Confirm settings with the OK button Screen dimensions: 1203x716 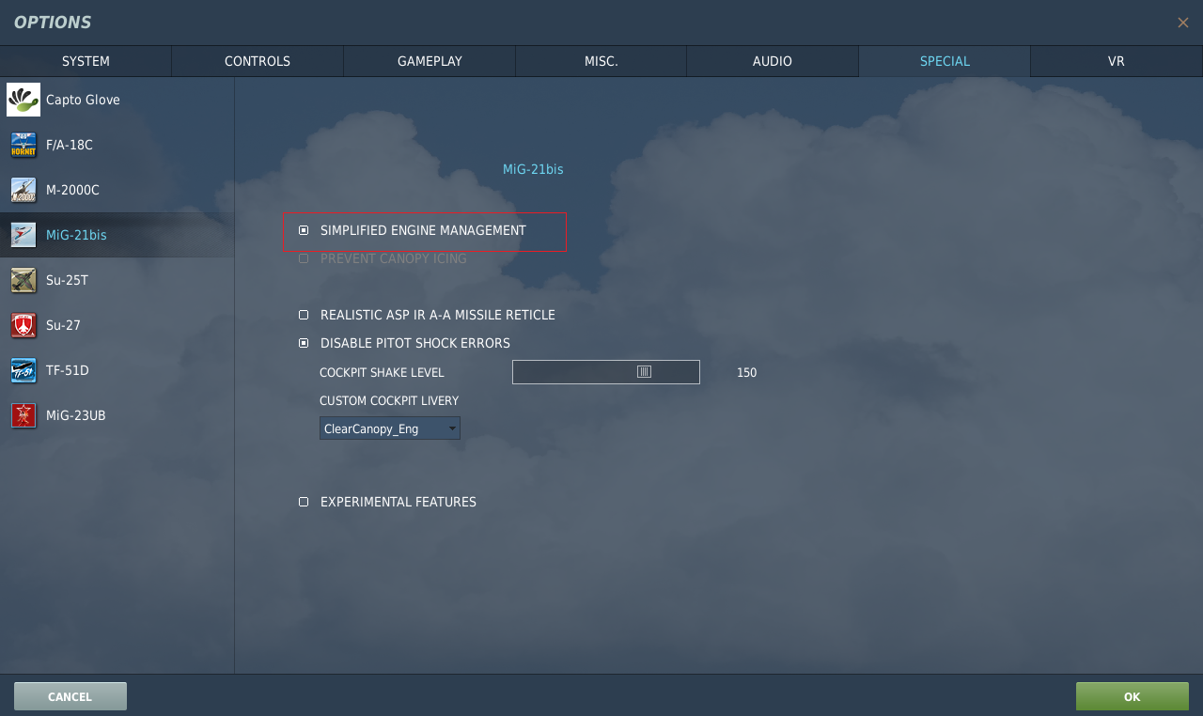pyautogui.click(x=1133, y=696)
